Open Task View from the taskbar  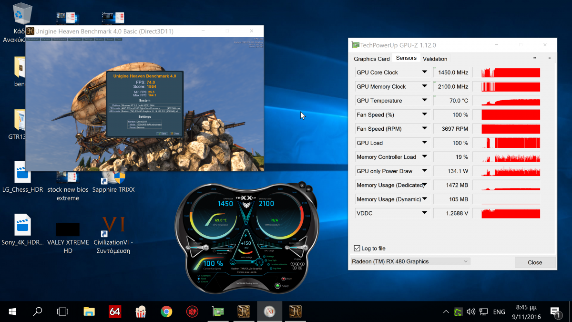62,312
